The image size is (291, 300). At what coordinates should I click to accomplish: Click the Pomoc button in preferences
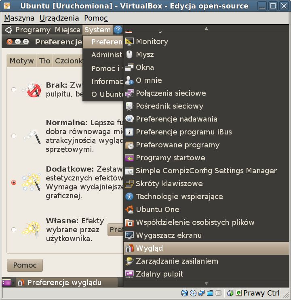click(x=25, y=265)
